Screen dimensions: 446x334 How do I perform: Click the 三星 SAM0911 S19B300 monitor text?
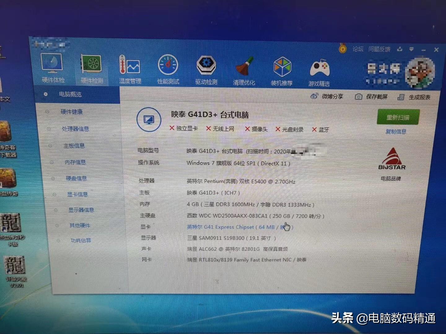(232, 238)
